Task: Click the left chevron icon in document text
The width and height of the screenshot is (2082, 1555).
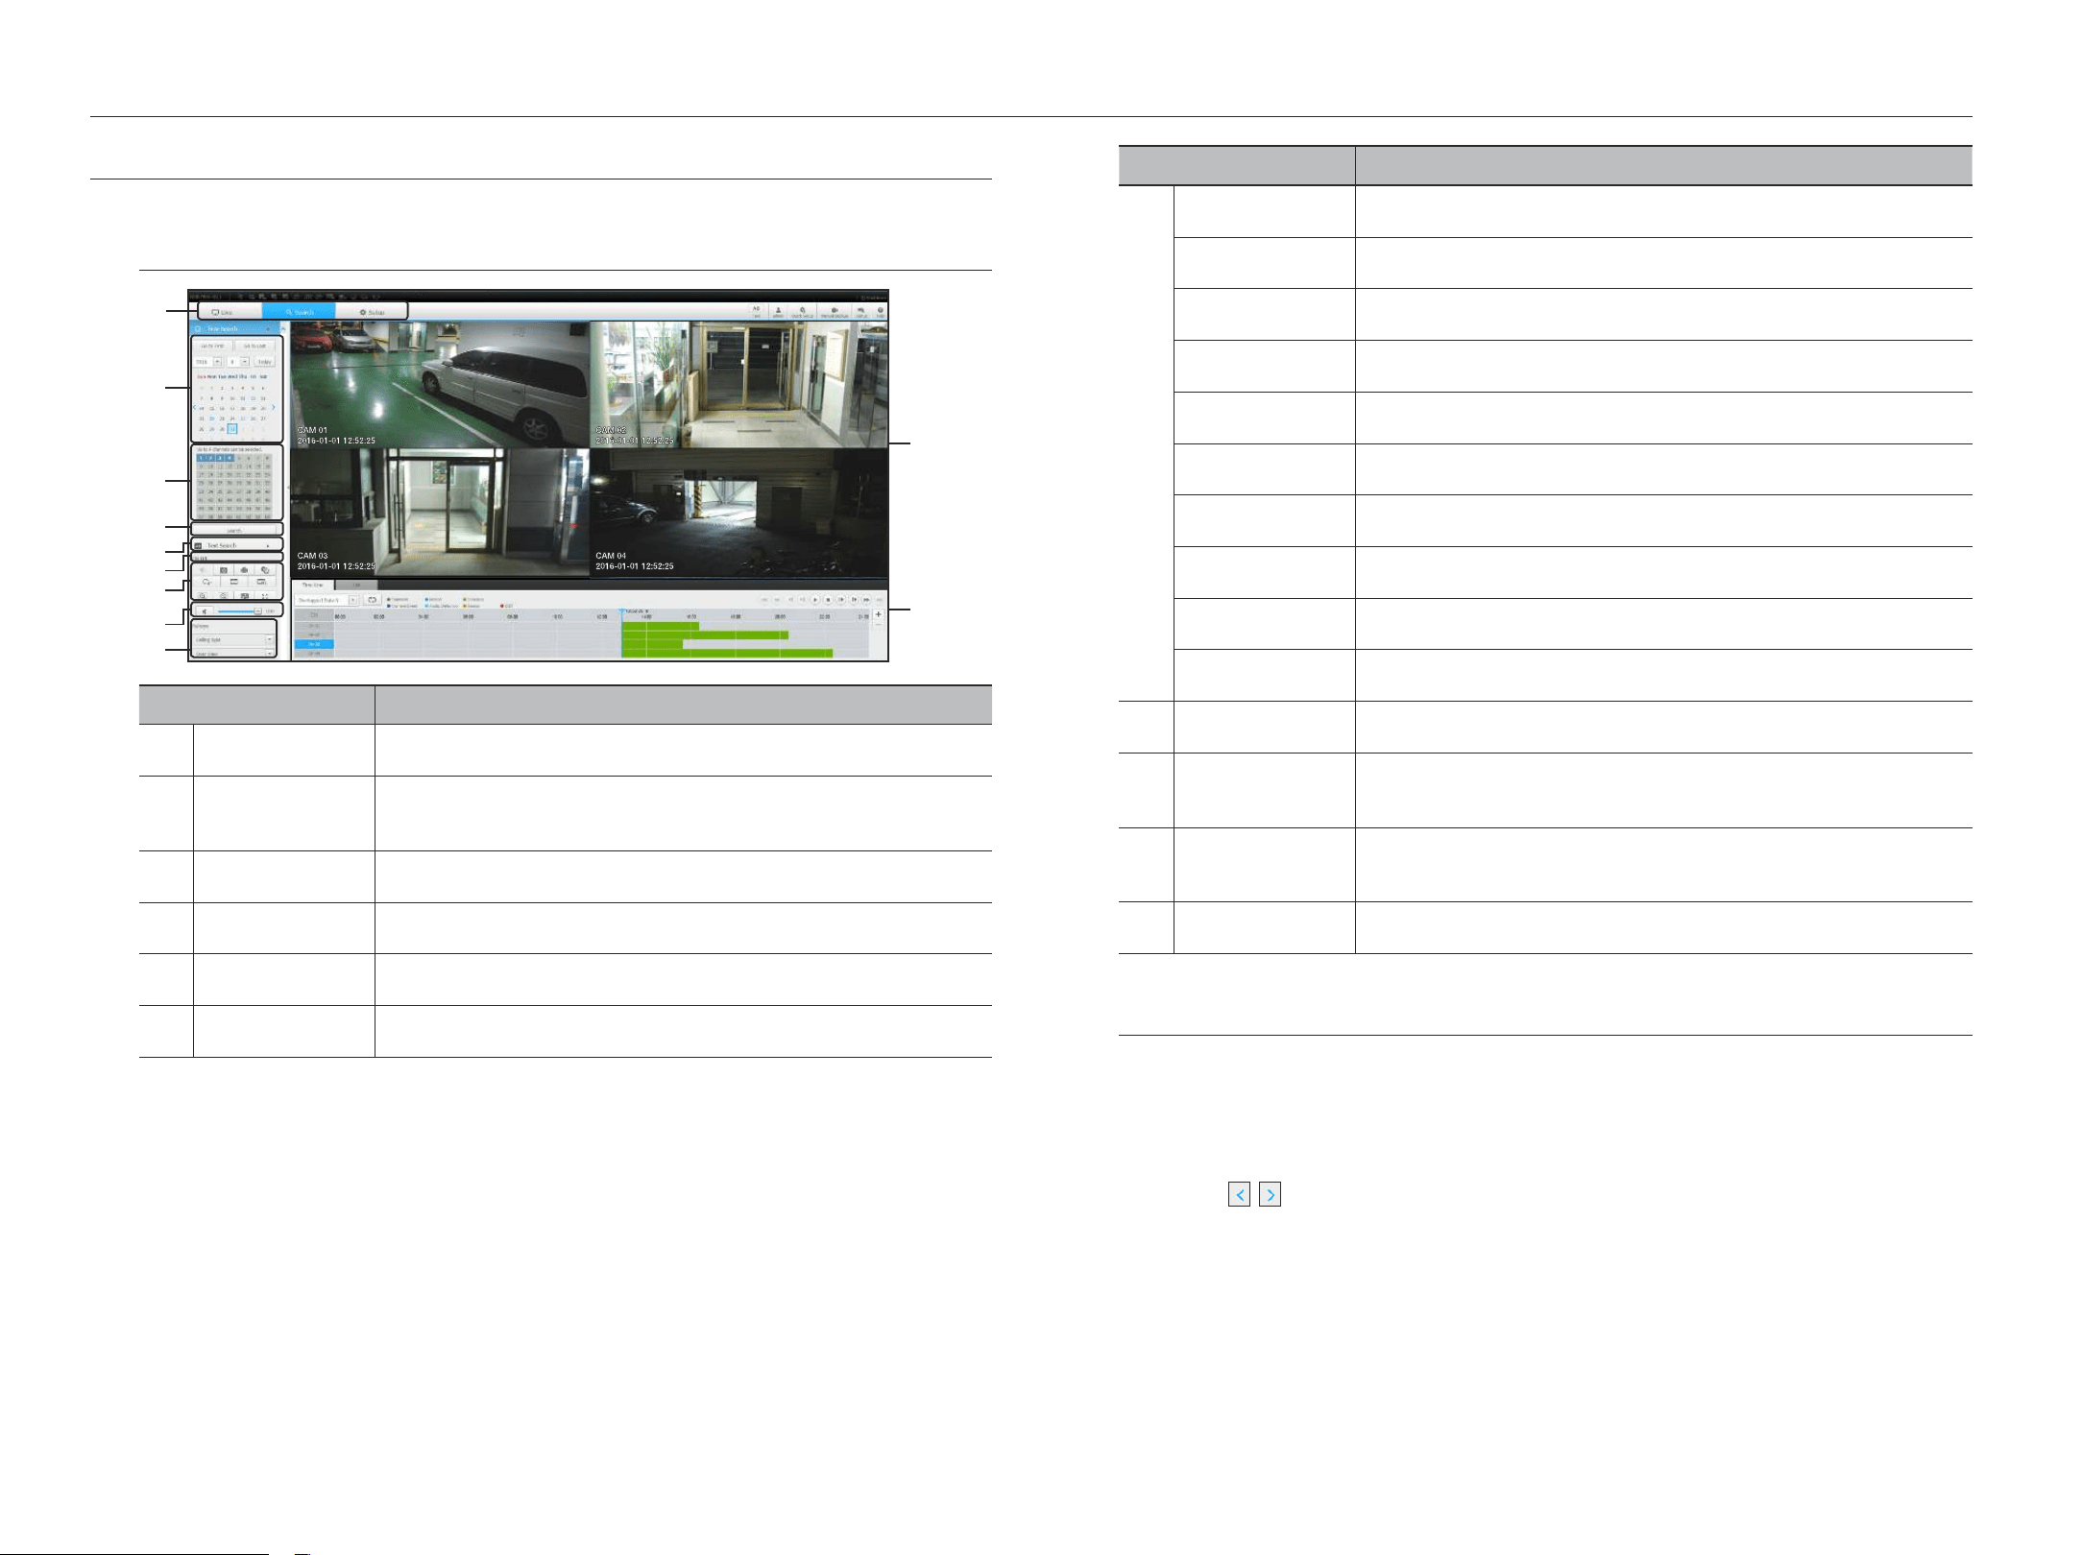Action: pos(1240,1195)
